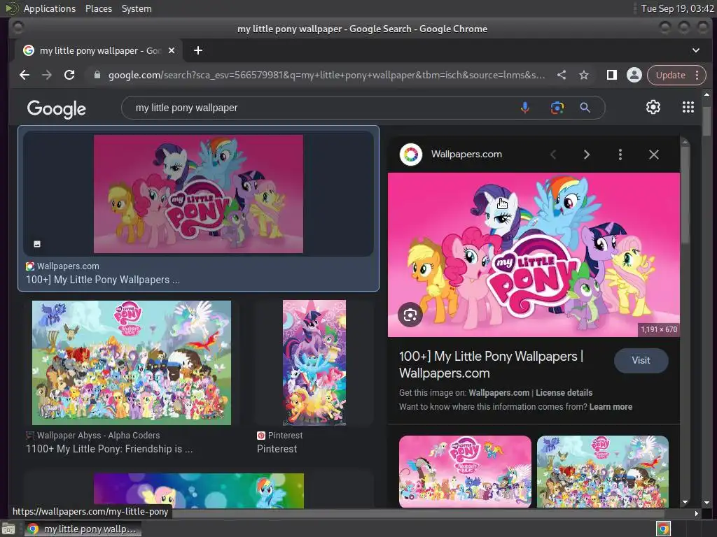Click the address bar URL
717x537 pixels.
[326, 75]
